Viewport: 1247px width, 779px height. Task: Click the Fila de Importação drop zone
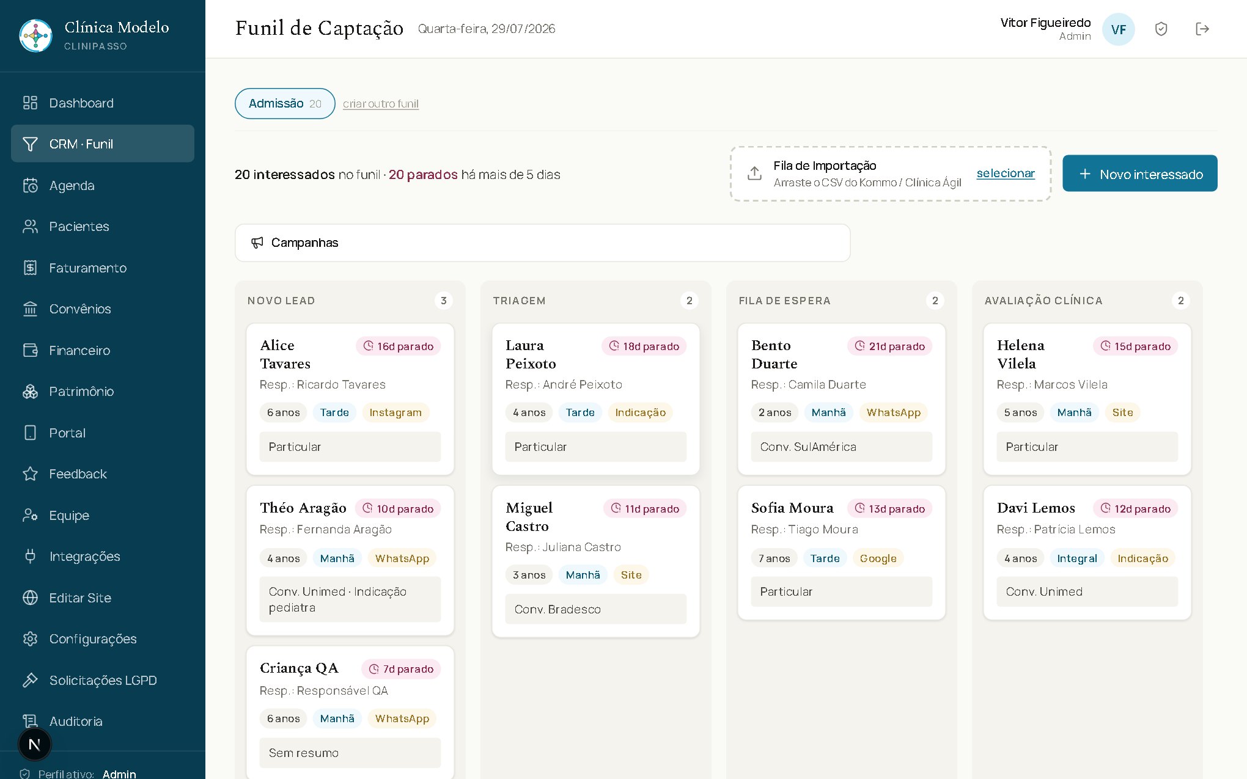[891, 174]
